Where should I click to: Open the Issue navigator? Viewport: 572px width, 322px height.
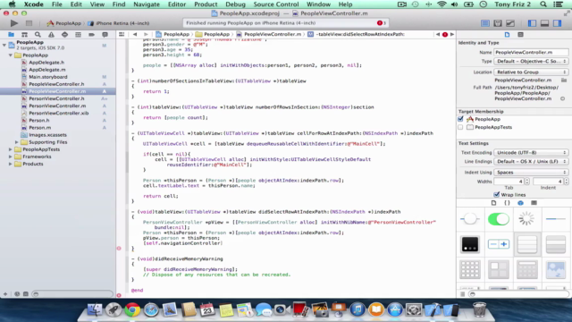(x=51, y=34)
